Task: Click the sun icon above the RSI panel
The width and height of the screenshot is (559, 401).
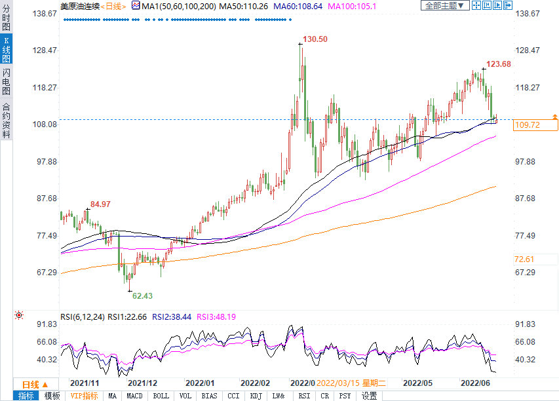Action: coord(19,315)
